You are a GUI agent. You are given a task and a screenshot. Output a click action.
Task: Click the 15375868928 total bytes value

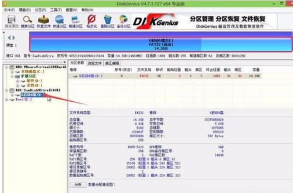[214, 120]
